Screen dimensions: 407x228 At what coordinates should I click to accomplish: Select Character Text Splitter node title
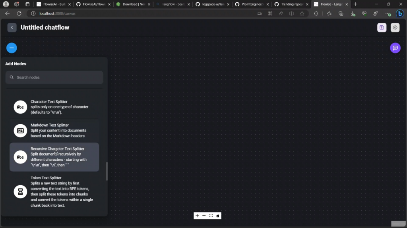point(49,102)
